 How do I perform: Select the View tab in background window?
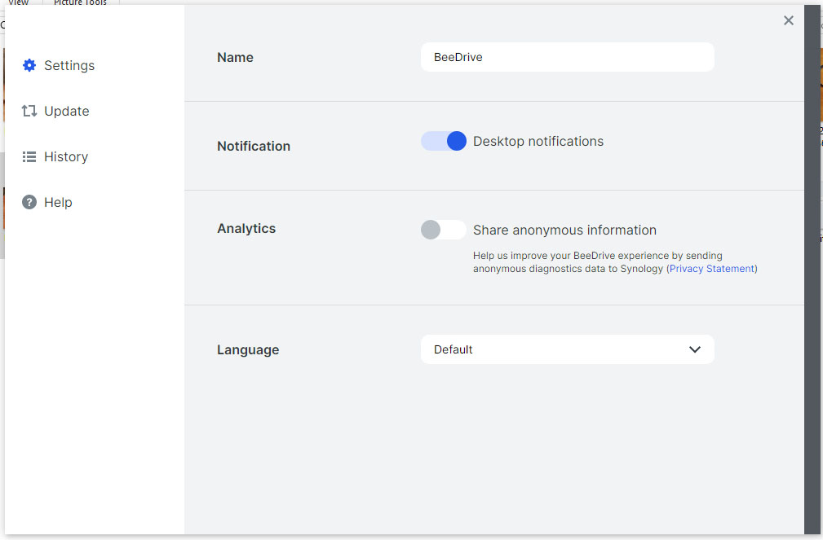(x=18, y=3)
